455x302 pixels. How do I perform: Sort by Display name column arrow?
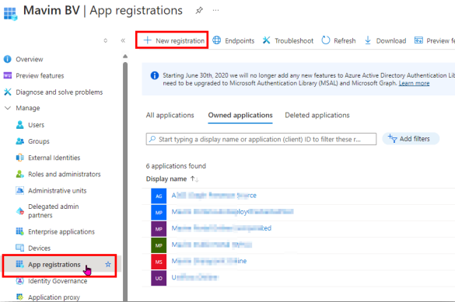[x=194, y=179]
